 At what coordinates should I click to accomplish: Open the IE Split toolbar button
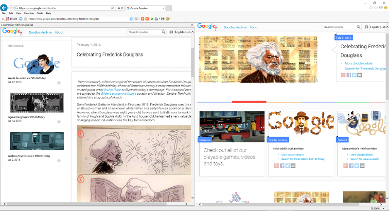click(x=11, y=19)
